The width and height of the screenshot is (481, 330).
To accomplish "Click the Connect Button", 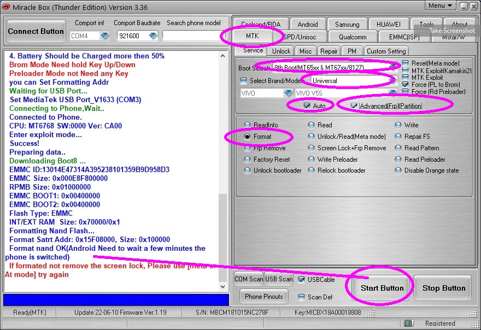I will 36,31.
